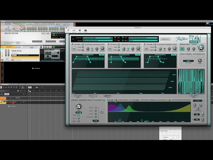Click the Layer 2 Pan knob

pyautogui.click(x=133, y=49)
